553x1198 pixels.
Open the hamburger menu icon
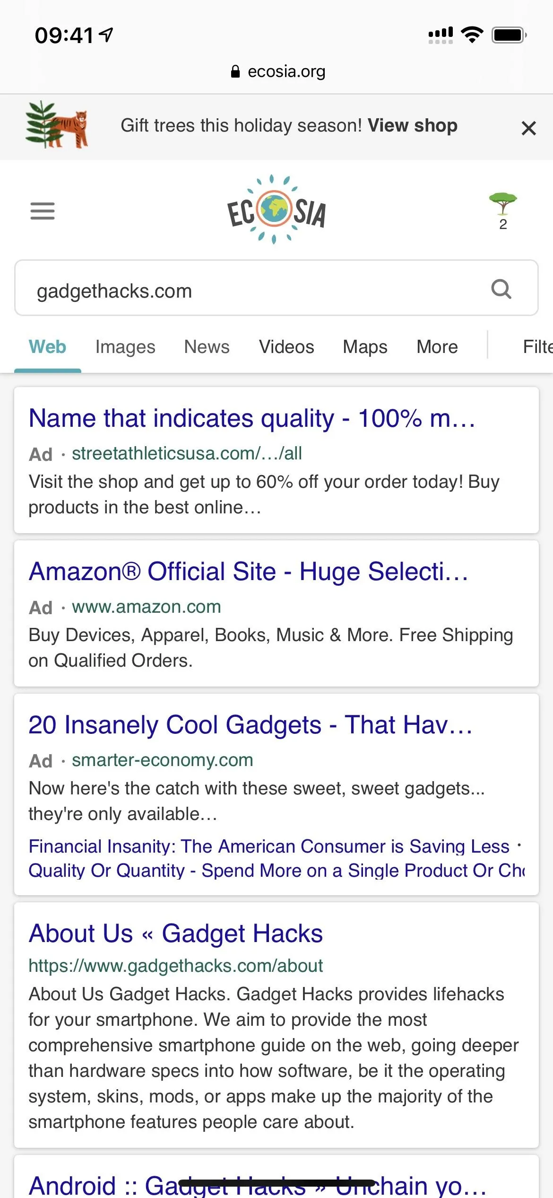[43, 211]
